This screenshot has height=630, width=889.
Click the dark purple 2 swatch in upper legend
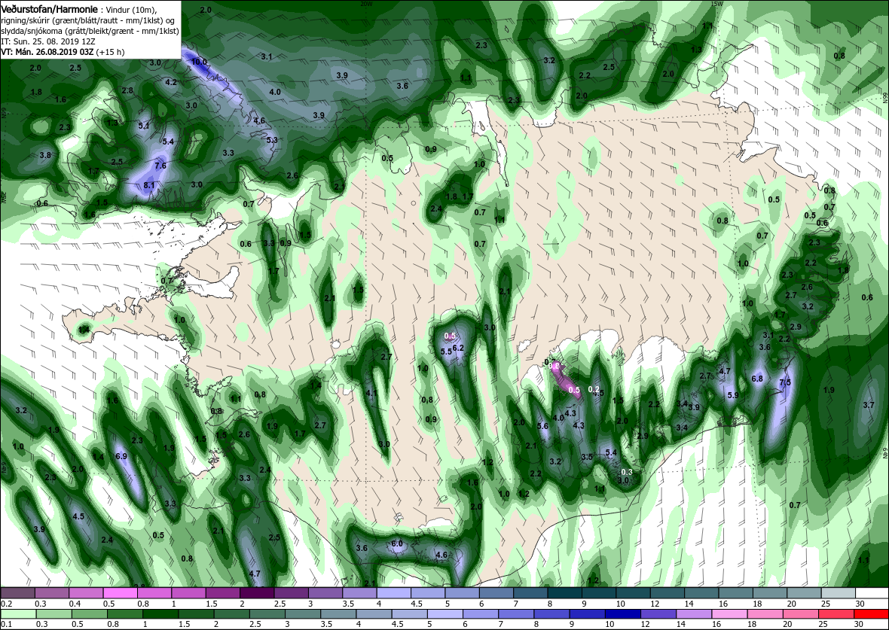coord(257,592)
